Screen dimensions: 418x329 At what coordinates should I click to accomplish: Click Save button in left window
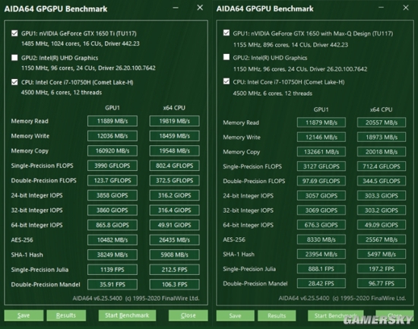click(x=24, y=315)
